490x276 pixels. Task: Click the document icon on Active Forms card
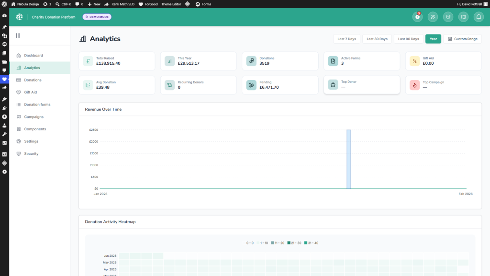[x=333, y=61]
